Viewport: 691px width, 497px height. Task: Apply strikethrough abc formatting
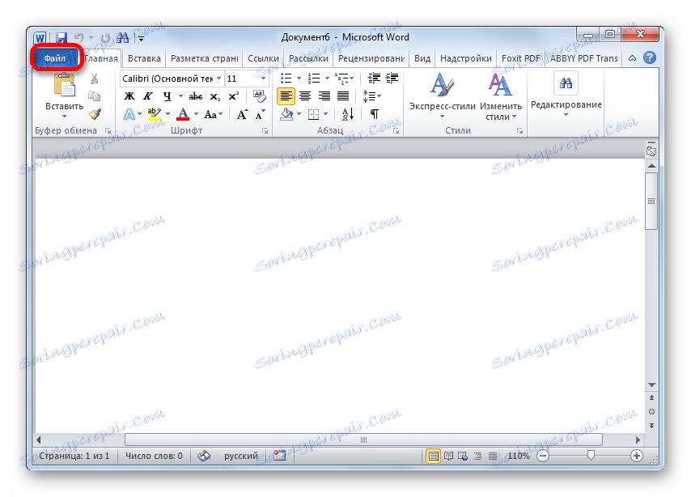pyautogui.click(x=196, y=96)
